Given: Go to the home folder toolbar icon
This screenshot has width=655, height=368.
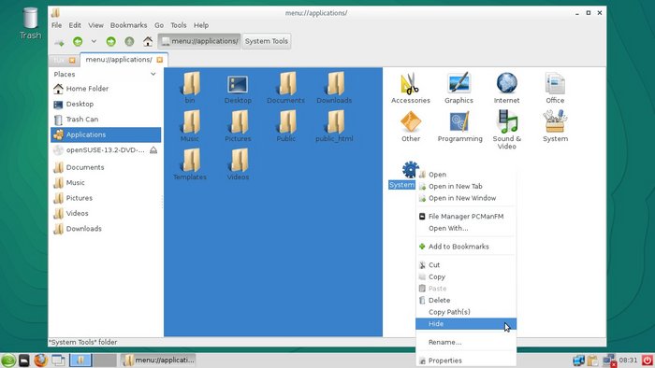Looking at the screenshot, I should point(148,41).
